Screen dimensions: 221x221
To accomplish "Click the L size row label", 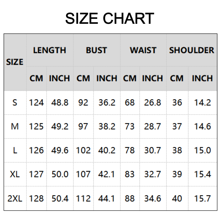I will 15,150.
